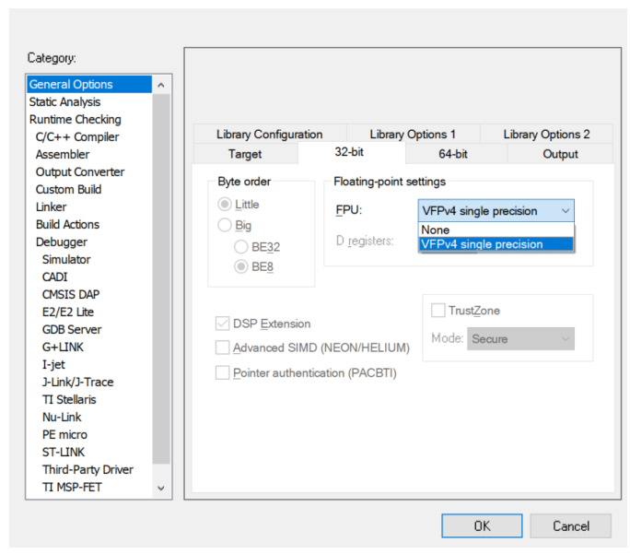Select the Static Analysis category
The image size is (630, 554).
click(x=64, y=102)
